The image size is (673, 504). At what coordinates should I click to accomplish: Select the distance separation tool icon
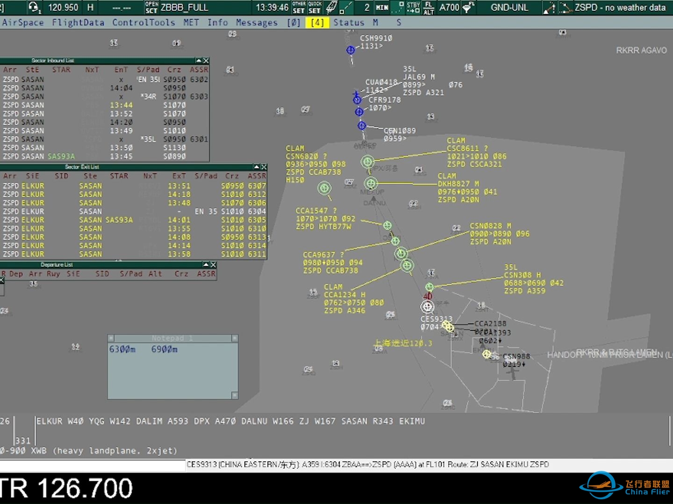pyautogui.click(x=346, y=7)
